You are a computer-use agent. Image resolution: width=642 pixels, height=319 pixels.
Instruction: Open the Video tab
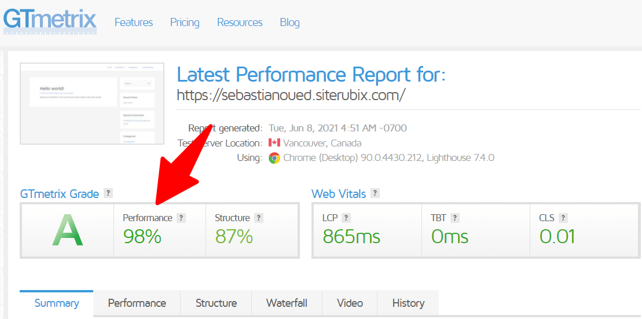(350, 303)
